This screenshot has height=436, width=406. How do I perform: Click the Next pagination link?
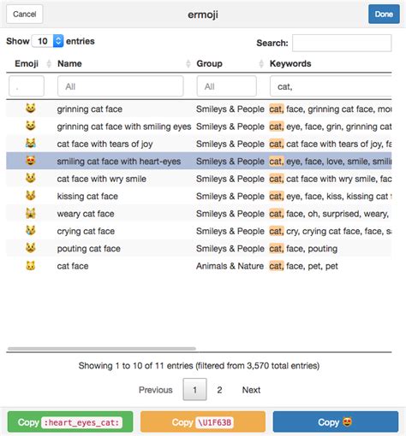pyautogui.click(x=251, y=390)
